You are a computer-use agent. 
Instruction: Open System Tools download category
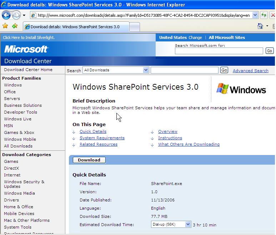pyautogui.click(x=17, y=227)
